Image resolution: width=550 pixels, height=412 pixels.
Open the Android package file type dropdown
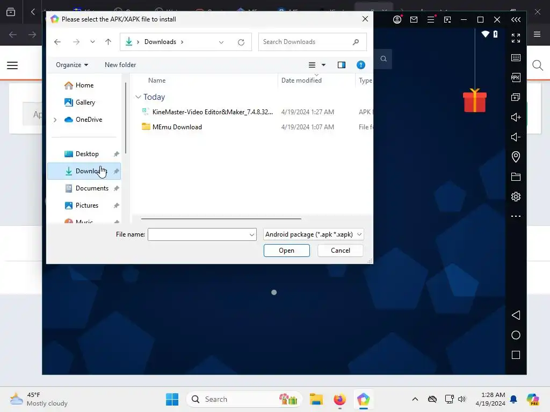(x=313, y=234)
